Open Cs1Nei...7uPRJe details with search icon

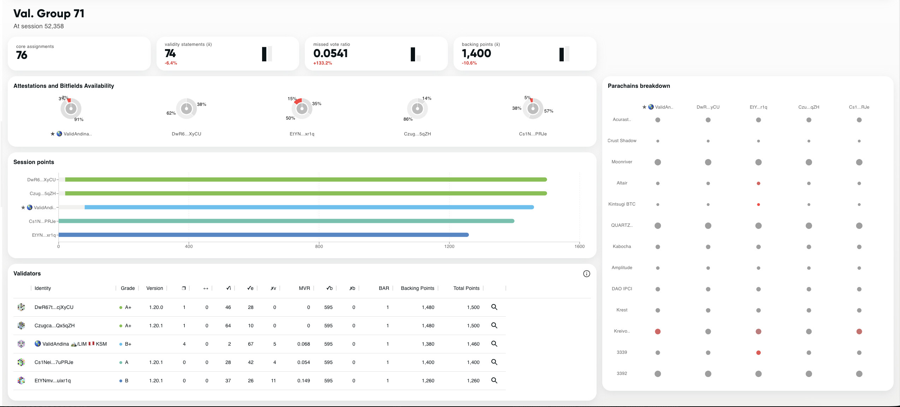tap(494, 362)
